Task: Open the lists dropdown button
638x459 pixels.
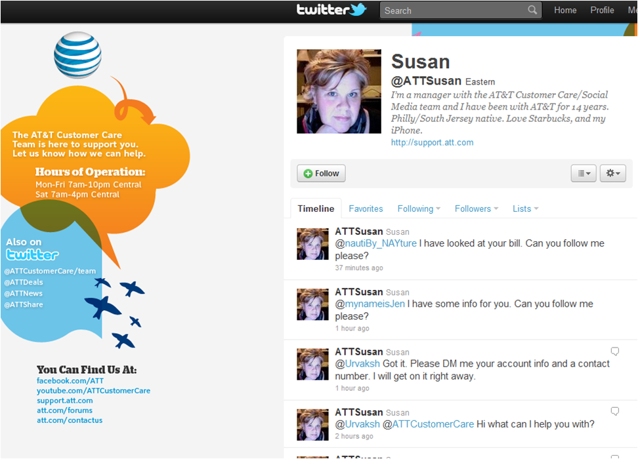Action: (584, 173)
